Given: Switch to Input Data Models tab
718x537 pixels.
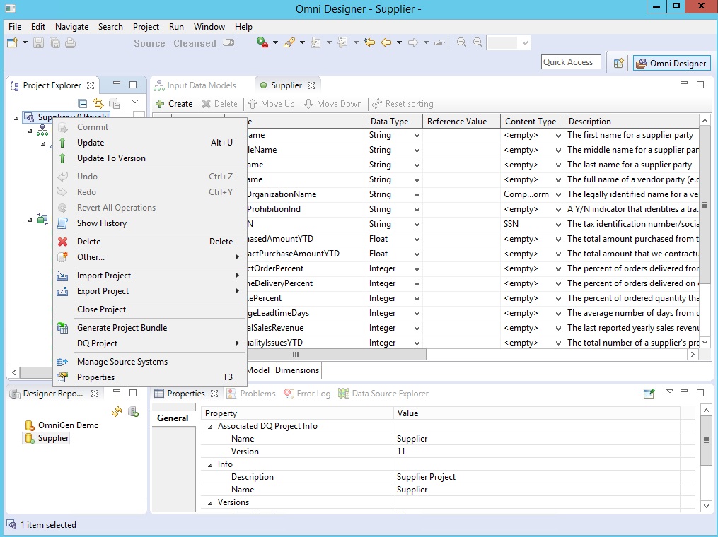Looking at the screenshot, I should (x=195, y=85).
